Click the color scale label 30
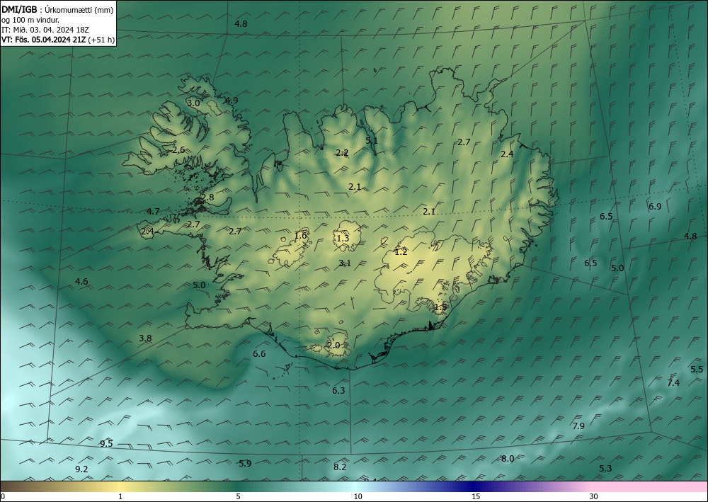The image size is (708, 502). point(594,497)
